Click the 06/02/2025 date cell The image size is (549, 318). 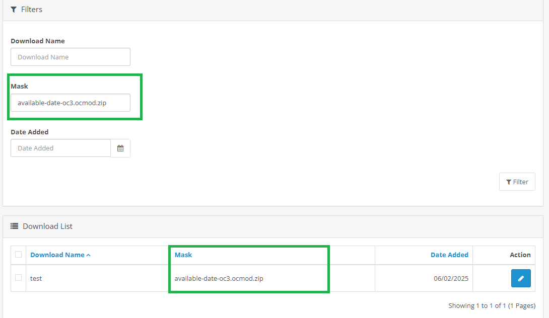tap(451, 278)
